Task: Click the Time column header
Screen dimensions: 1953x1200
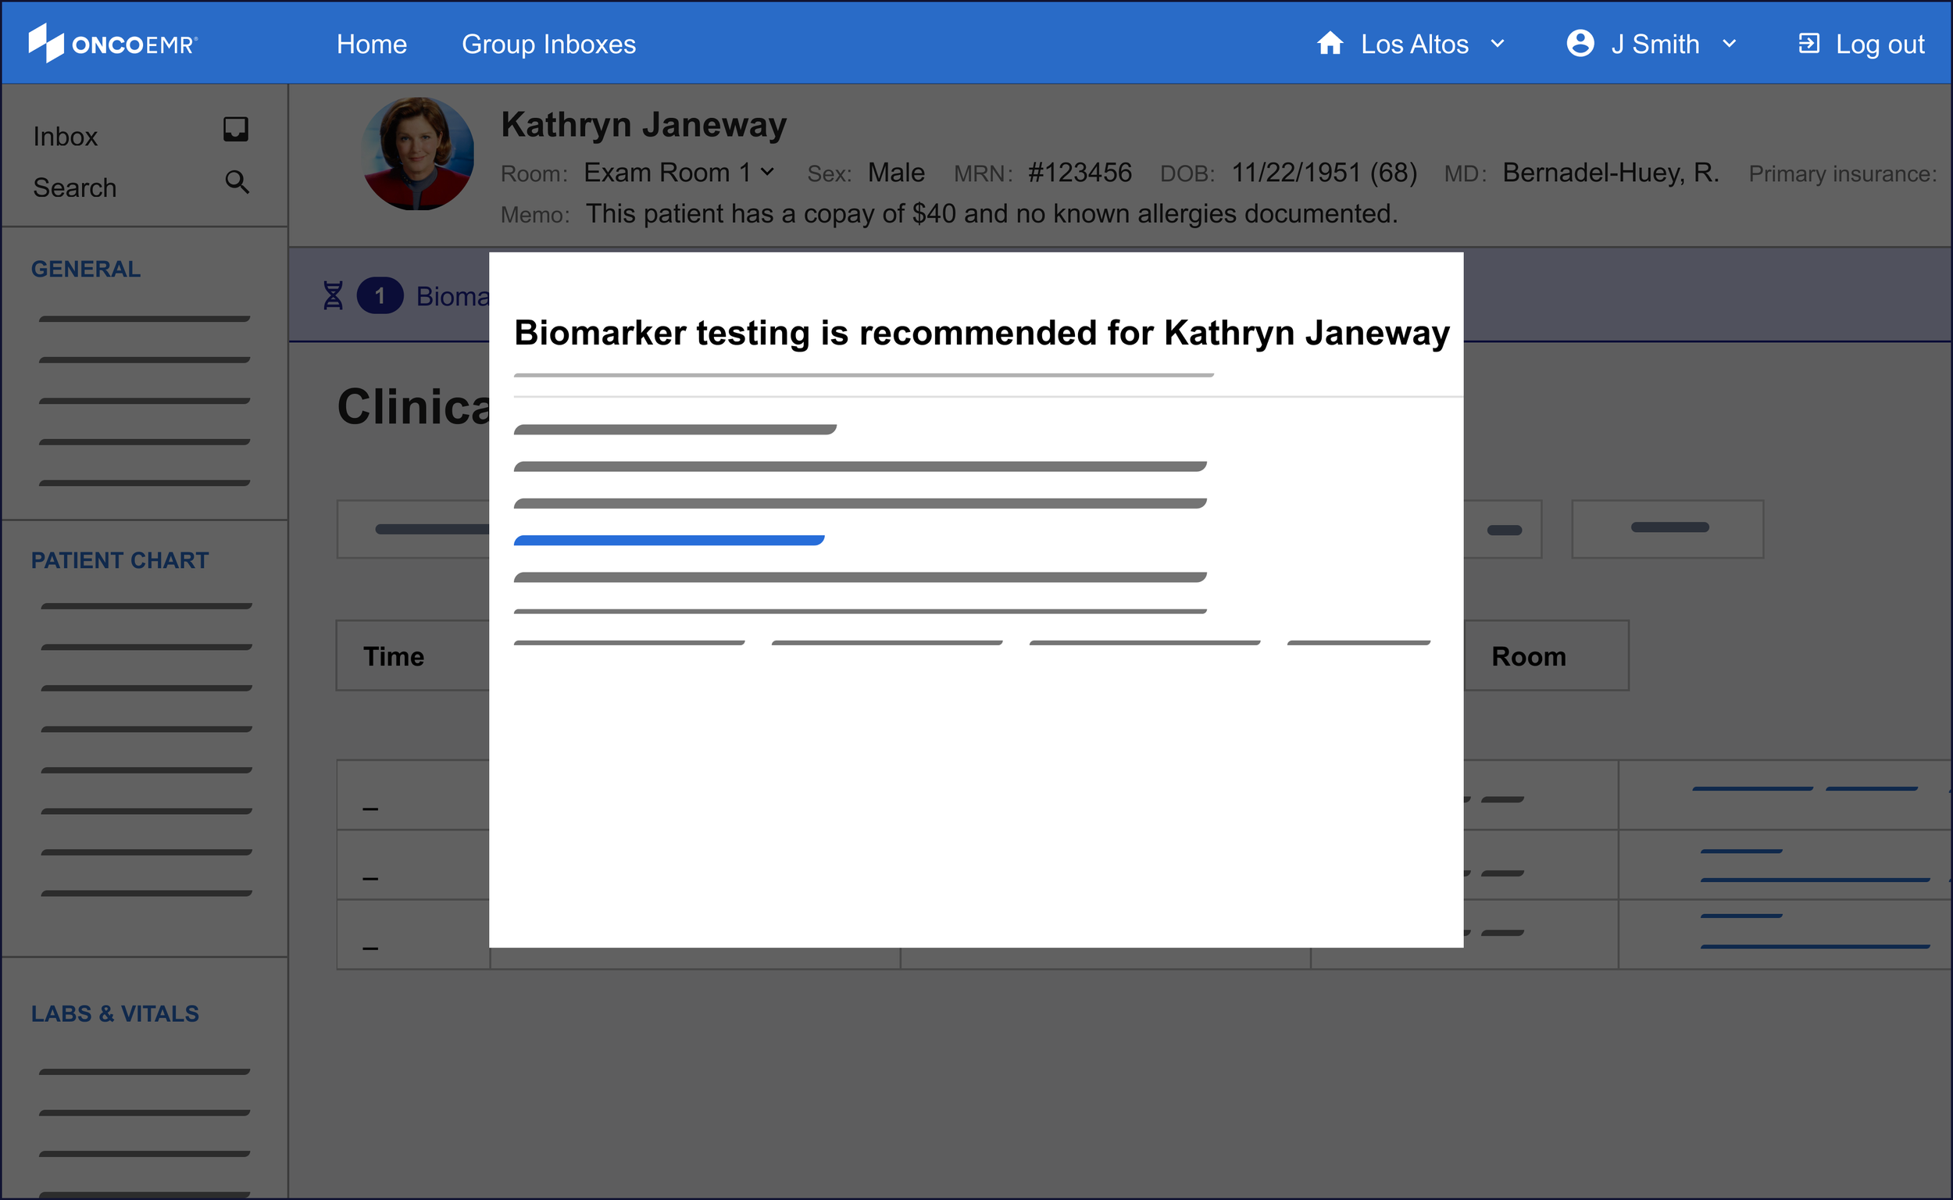Action: tap(394, 656)
